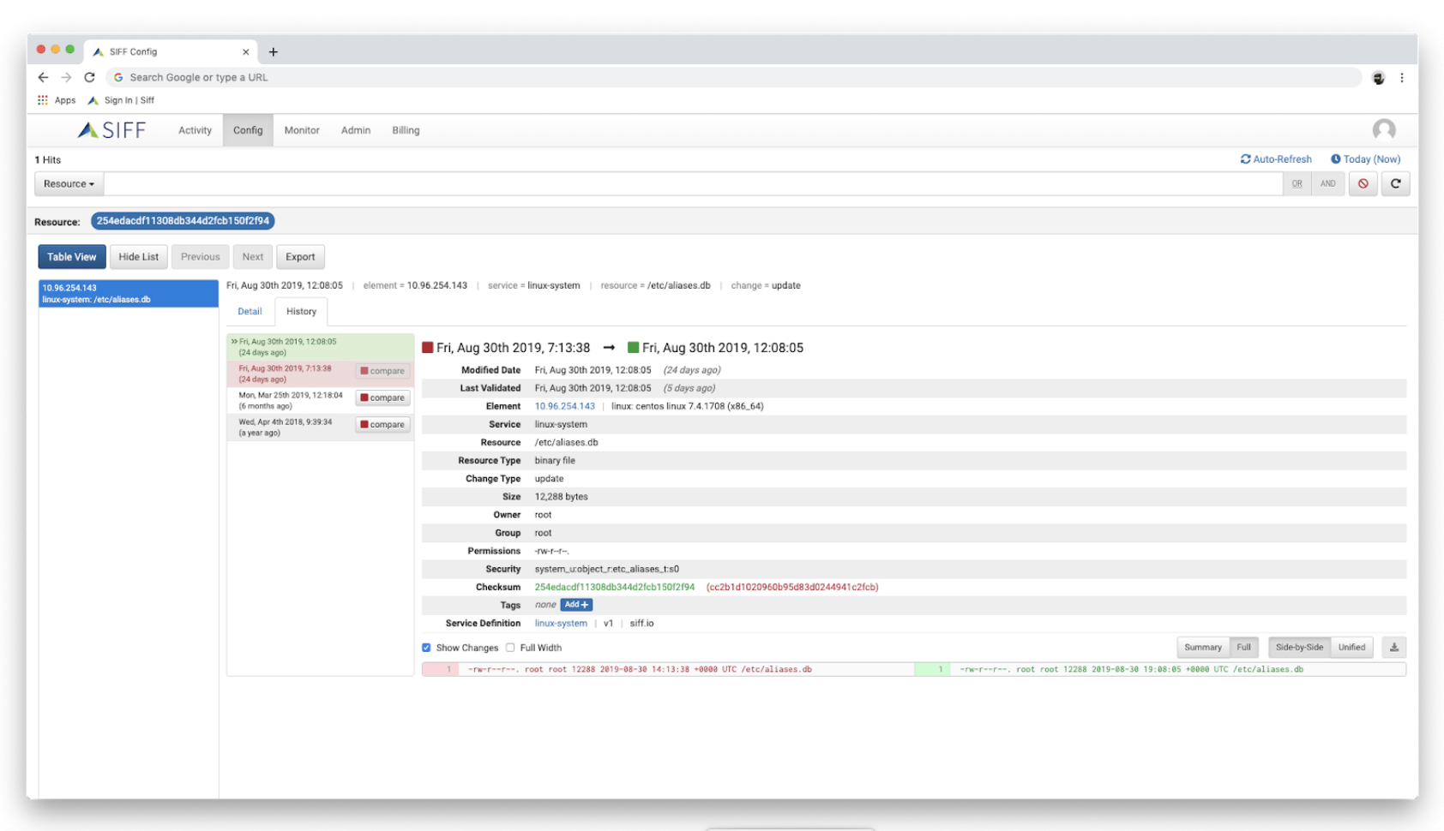The height and width of the screenshot is (831, 1444).
Task: Select Unified diff view
Action: (x=1351, y=648)
